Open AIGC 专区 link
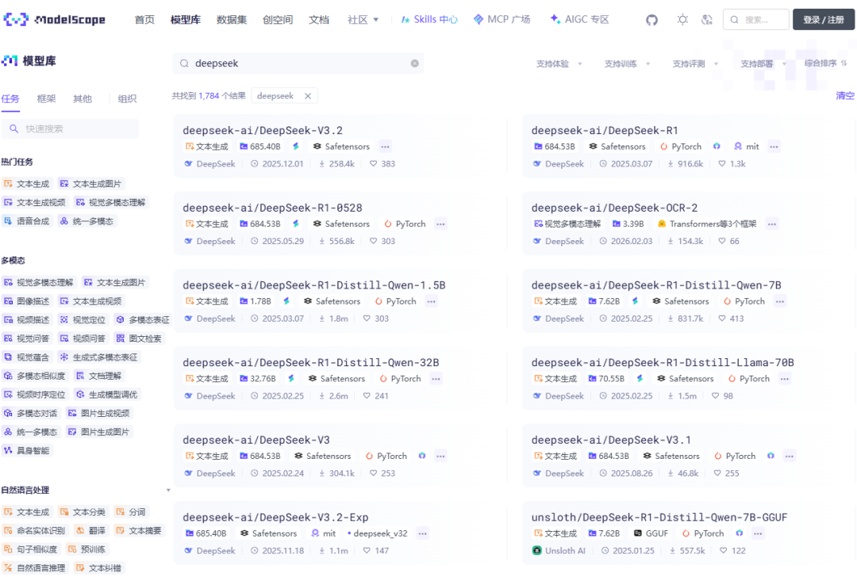The image size is (857, 577). coord(579,20)
